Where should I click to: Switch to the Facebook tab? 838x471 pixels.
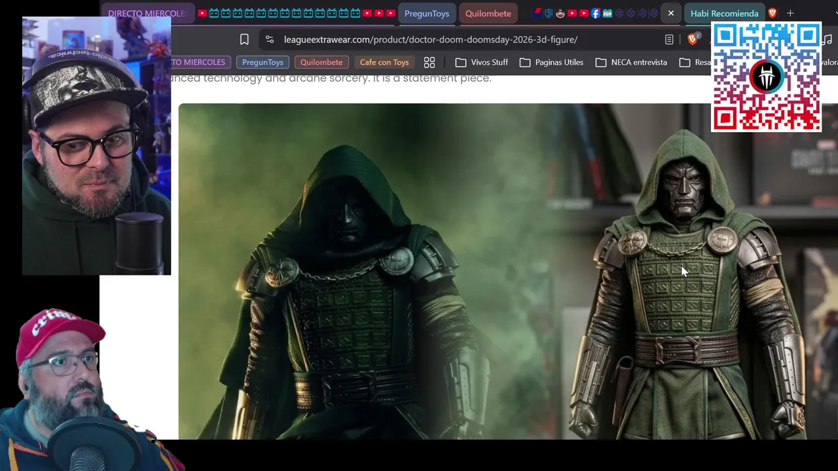pyautogui.click(x=595, y=13)
